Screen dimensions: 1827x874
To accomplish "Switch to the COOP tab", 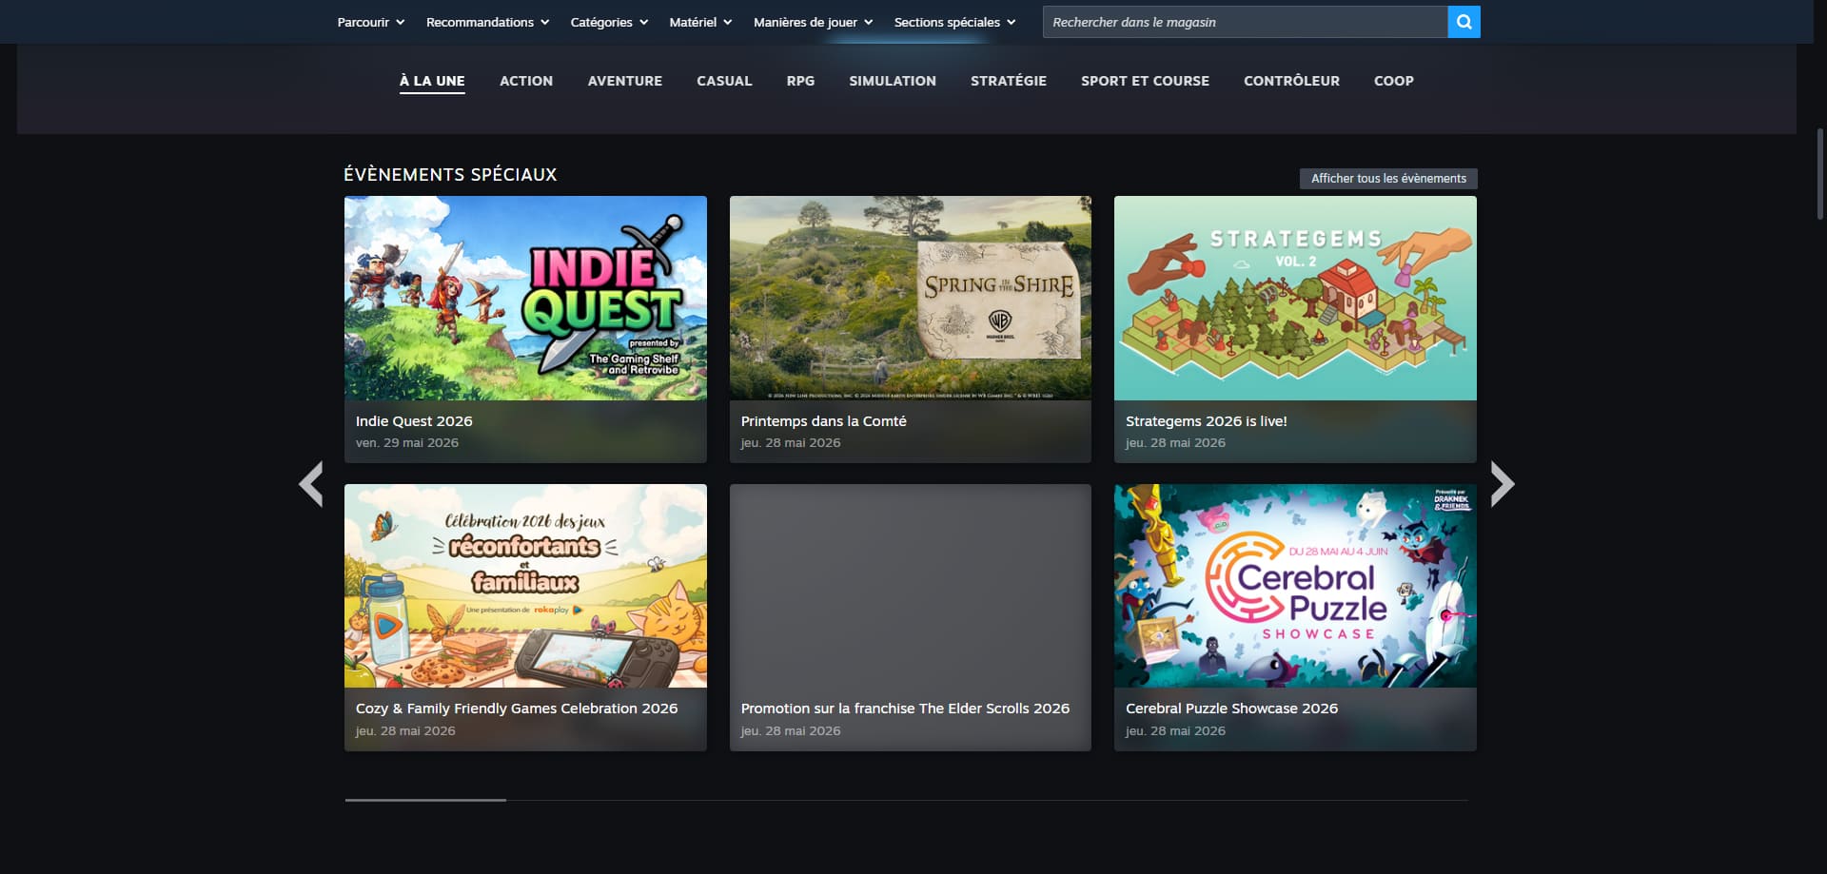I will [x=1393, y=81].
